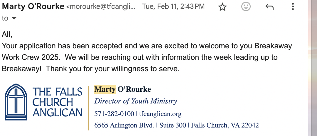Click sender name Marty O'Rourke in header
The height and width of the screenshot is (136, 317).
pyautogui.click(x=33, y=6)
